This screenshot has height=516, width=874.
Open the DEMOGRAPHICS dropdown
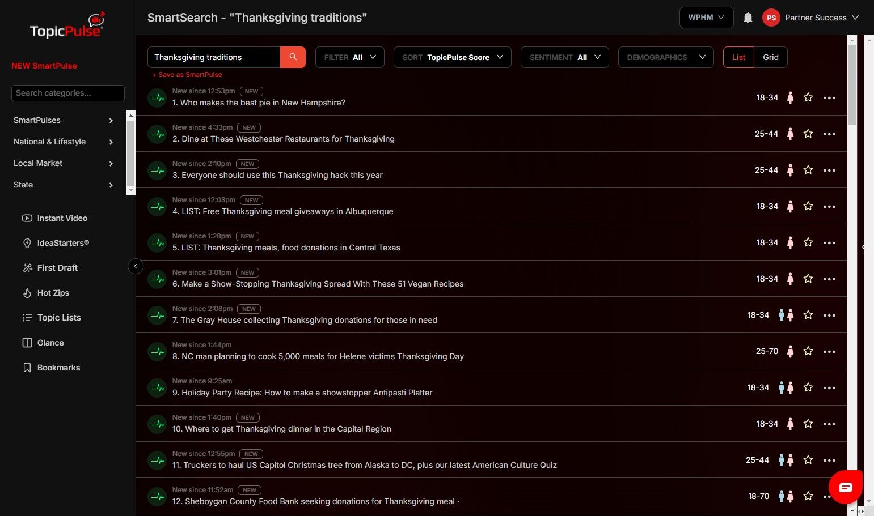pos(666,57)
